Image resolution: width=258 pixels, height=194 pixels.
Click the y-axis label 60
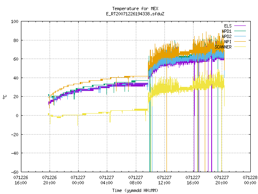pyautogui.click(x=16, y=59)
